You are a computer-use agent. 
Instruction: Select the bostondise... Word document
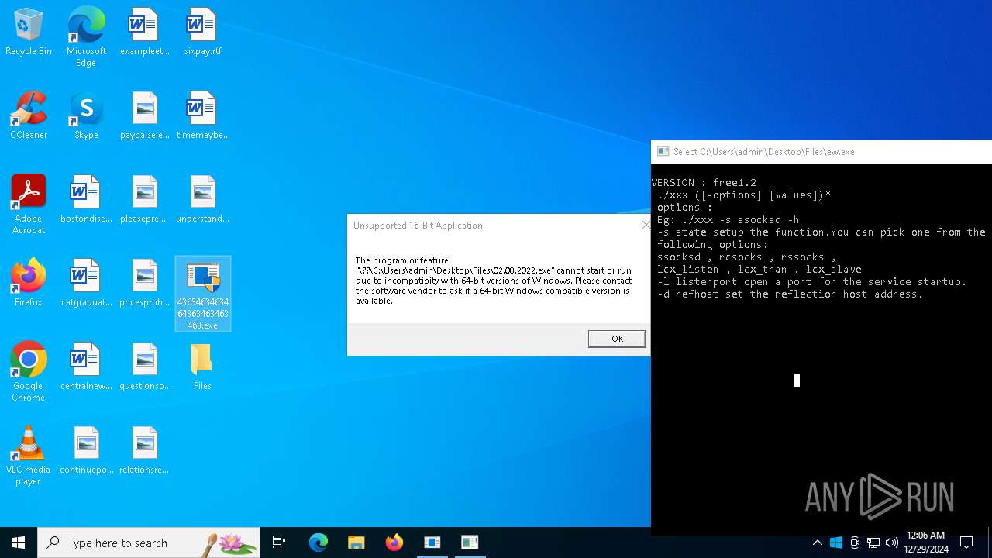tap(86, 200)
